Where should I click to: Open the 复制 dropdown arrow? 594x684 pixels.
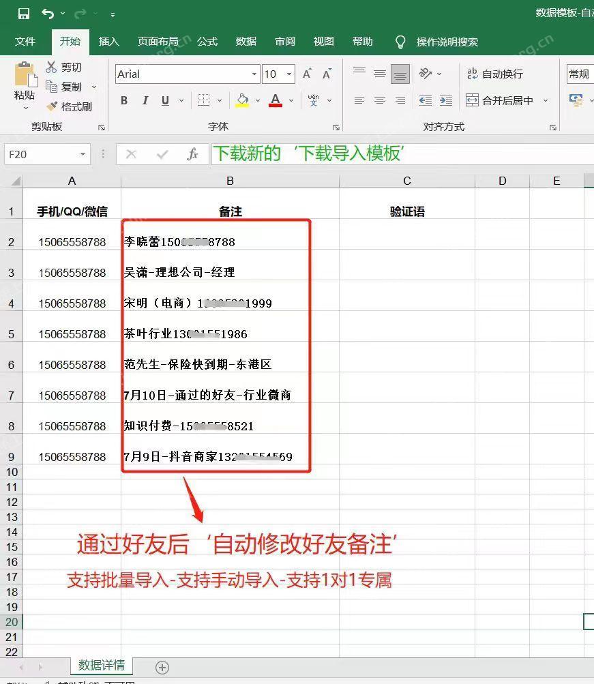click(94, 87)
